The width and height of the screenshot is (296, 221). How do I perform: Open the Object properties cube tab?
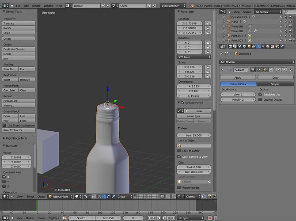pyautogui.click(x=249, y=46)
